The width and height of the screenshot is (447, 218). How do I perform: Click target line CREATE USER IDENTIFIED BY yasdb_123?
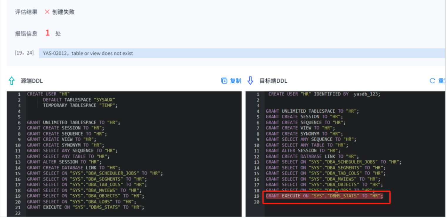click(x=324, y=94)
